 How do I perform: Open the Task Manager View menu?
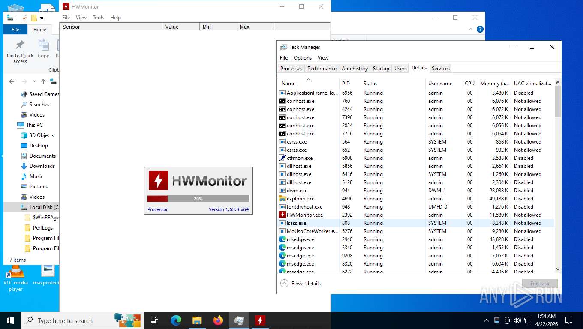tap(323, 58)
